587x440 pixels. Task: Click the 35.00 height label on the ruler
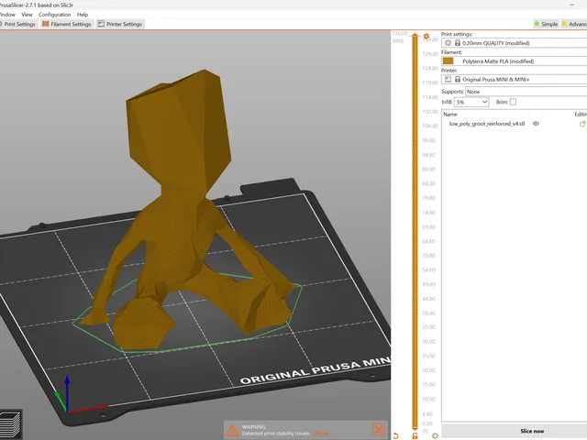point(429,327)
